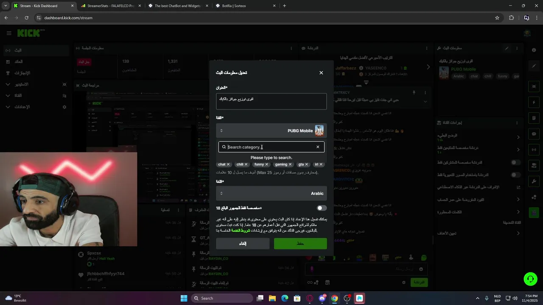Open Google Chrome from the taskbar

pyautogui.click(x=335, y=298)
